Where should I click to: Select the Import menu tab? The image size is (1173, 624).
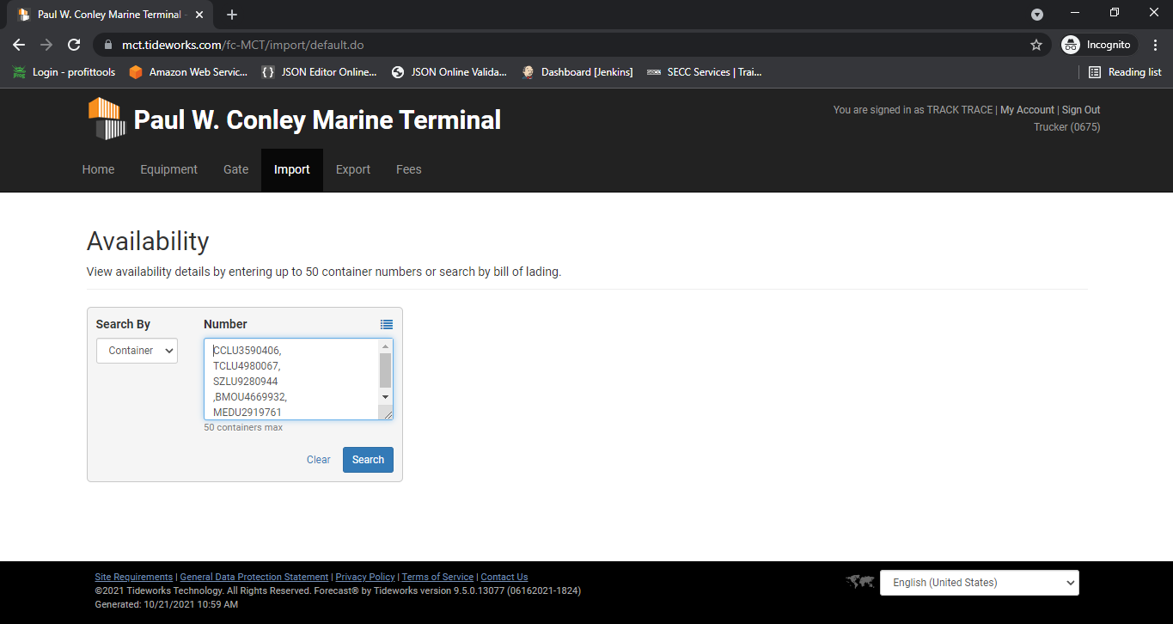coord(292,169)
